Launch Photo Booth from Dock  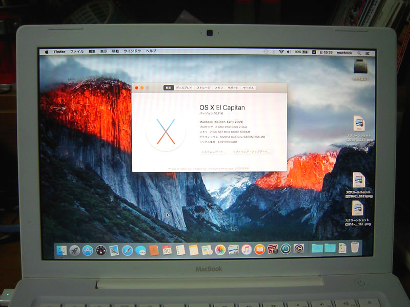click(x=273, y=249)
